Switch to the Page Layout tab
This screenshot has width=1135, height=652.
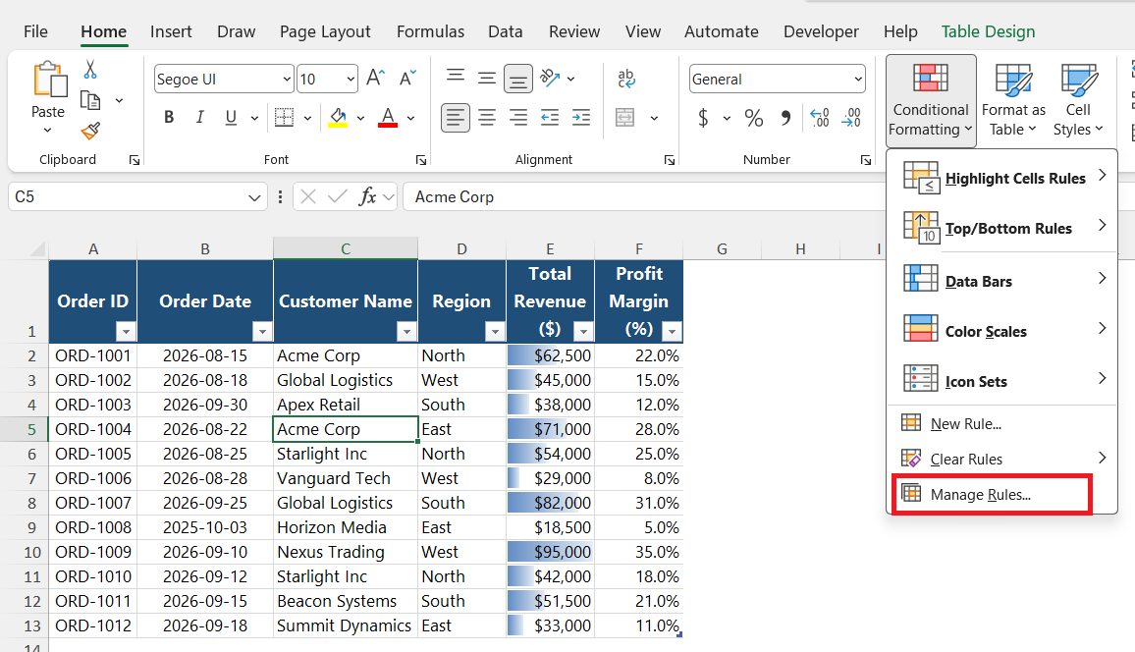pos(325,31)
